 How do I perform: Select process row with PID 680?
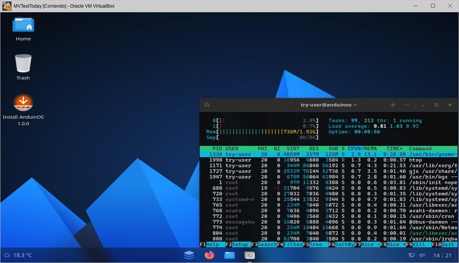(329, 188)
